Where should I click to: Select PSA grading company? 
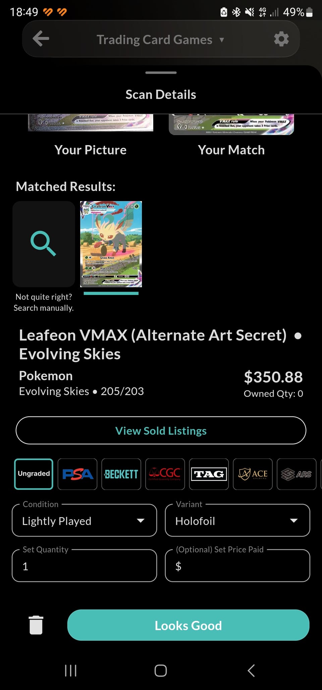(x=77, y=474)
